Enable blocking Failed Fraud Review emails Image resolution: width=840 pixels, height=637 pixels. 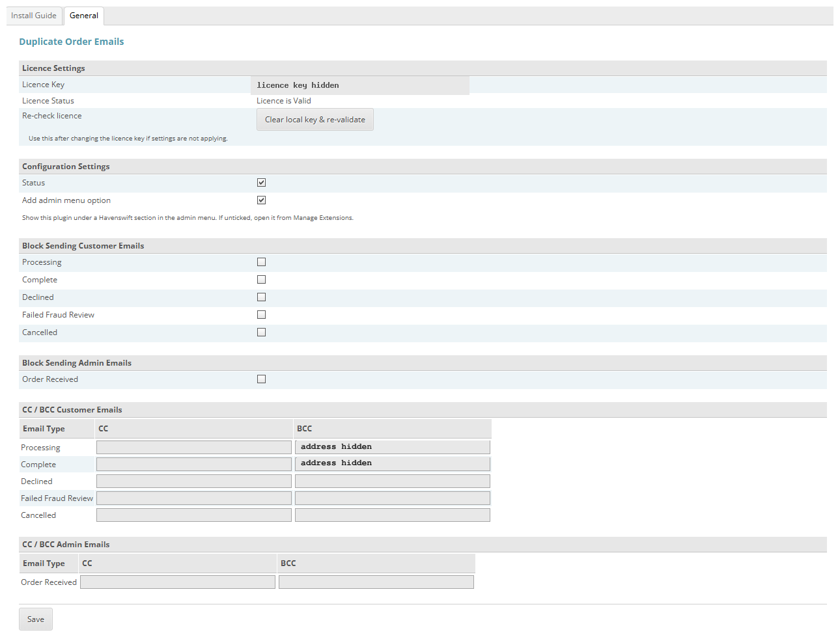click(261, 315)
